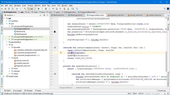The image size is (170, 95).
Task: Click the override gutter icon on line 64
Action: click(55, 74)
